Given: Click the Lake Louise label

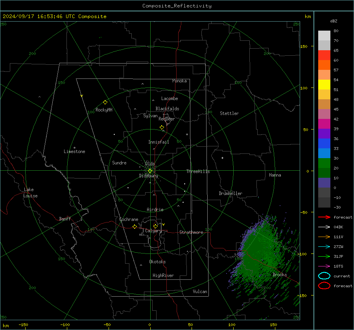Looking at the screenshot, I should pos(30,193).
